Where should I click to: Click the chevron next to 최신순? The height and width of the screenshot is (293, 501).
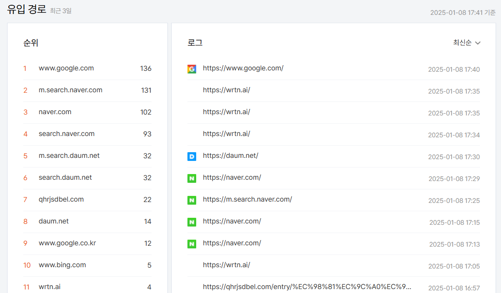click(478, 43)
